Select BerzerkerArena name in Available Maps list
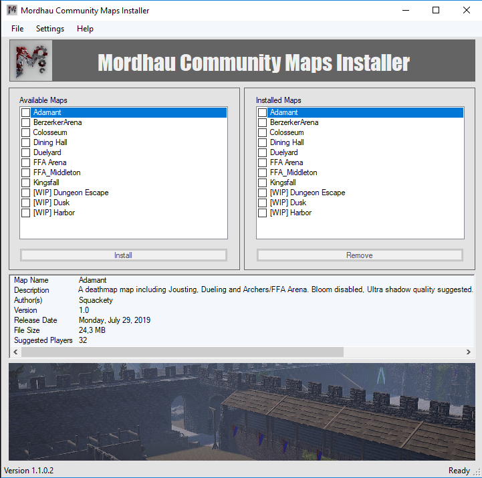This screenshot has width=482, height=478. pyautogui.click(x=57, y=122)
